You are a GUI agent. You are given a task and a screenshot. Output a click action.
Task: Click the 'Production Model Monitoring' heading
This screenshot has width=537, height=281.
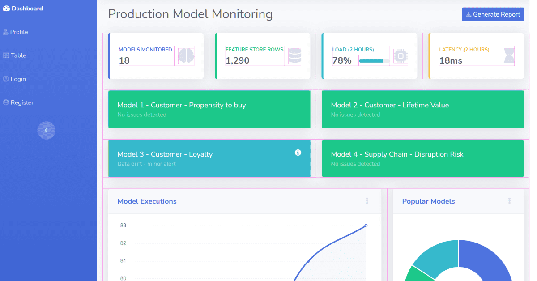point(190,14)
